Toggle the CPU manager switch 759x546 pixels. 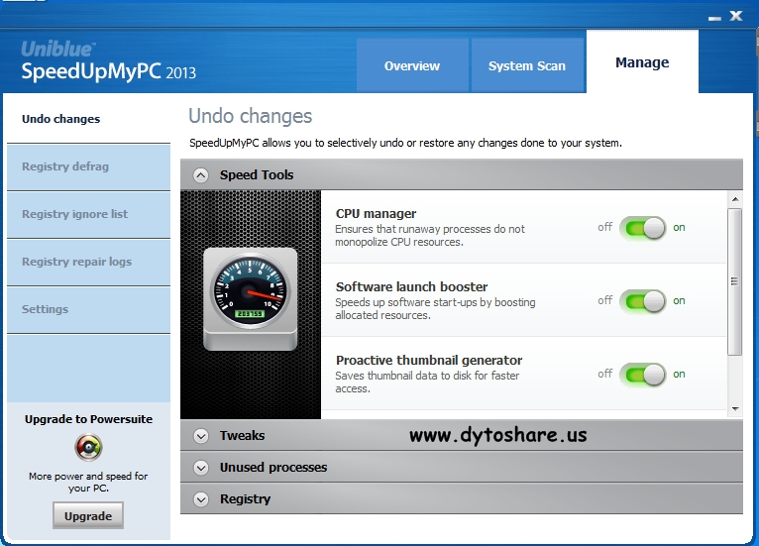coord(643,228)
